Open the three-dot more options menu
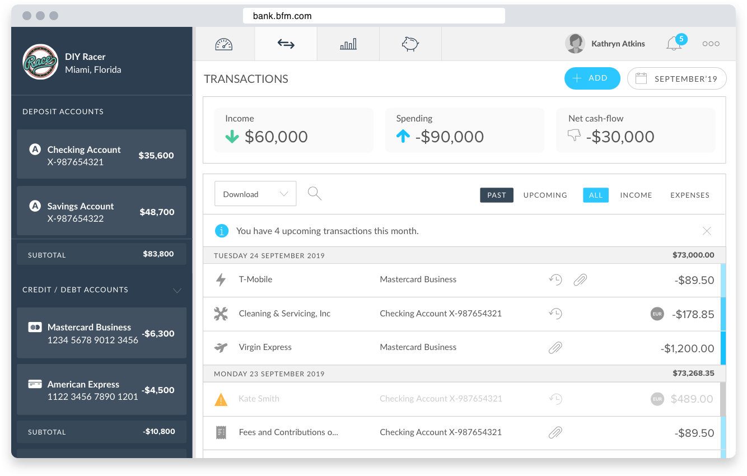This screenshot has height=476, width=747. click(711, 44)
